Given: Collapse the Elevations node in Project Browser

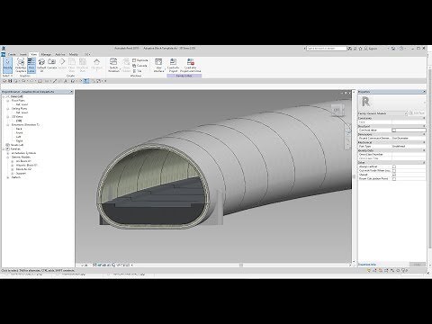Looking at the screenshot, I should [x=8, y=125].
